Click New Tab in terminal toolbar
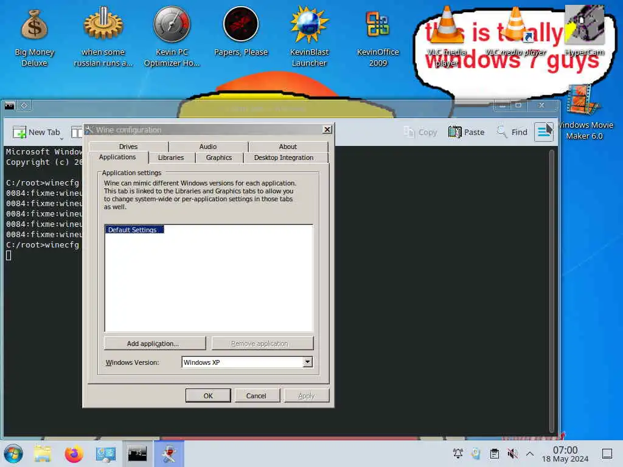 click(37, 132)
